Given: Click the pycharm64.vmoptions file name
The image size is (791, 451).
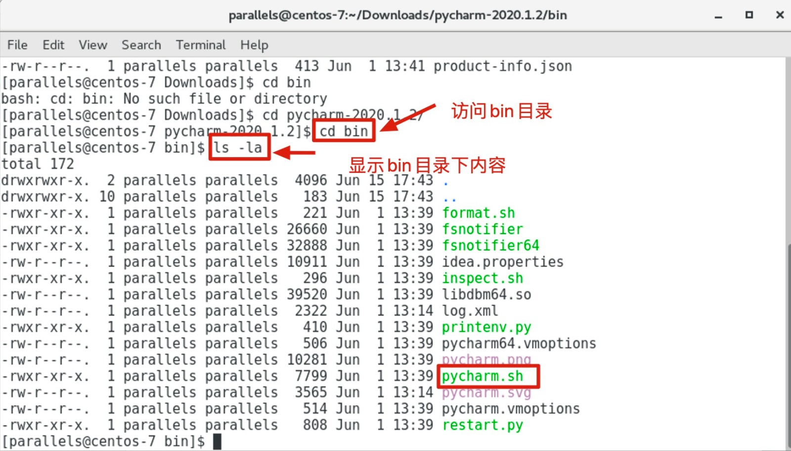Looking at the screenshot, I should point(519,343).
